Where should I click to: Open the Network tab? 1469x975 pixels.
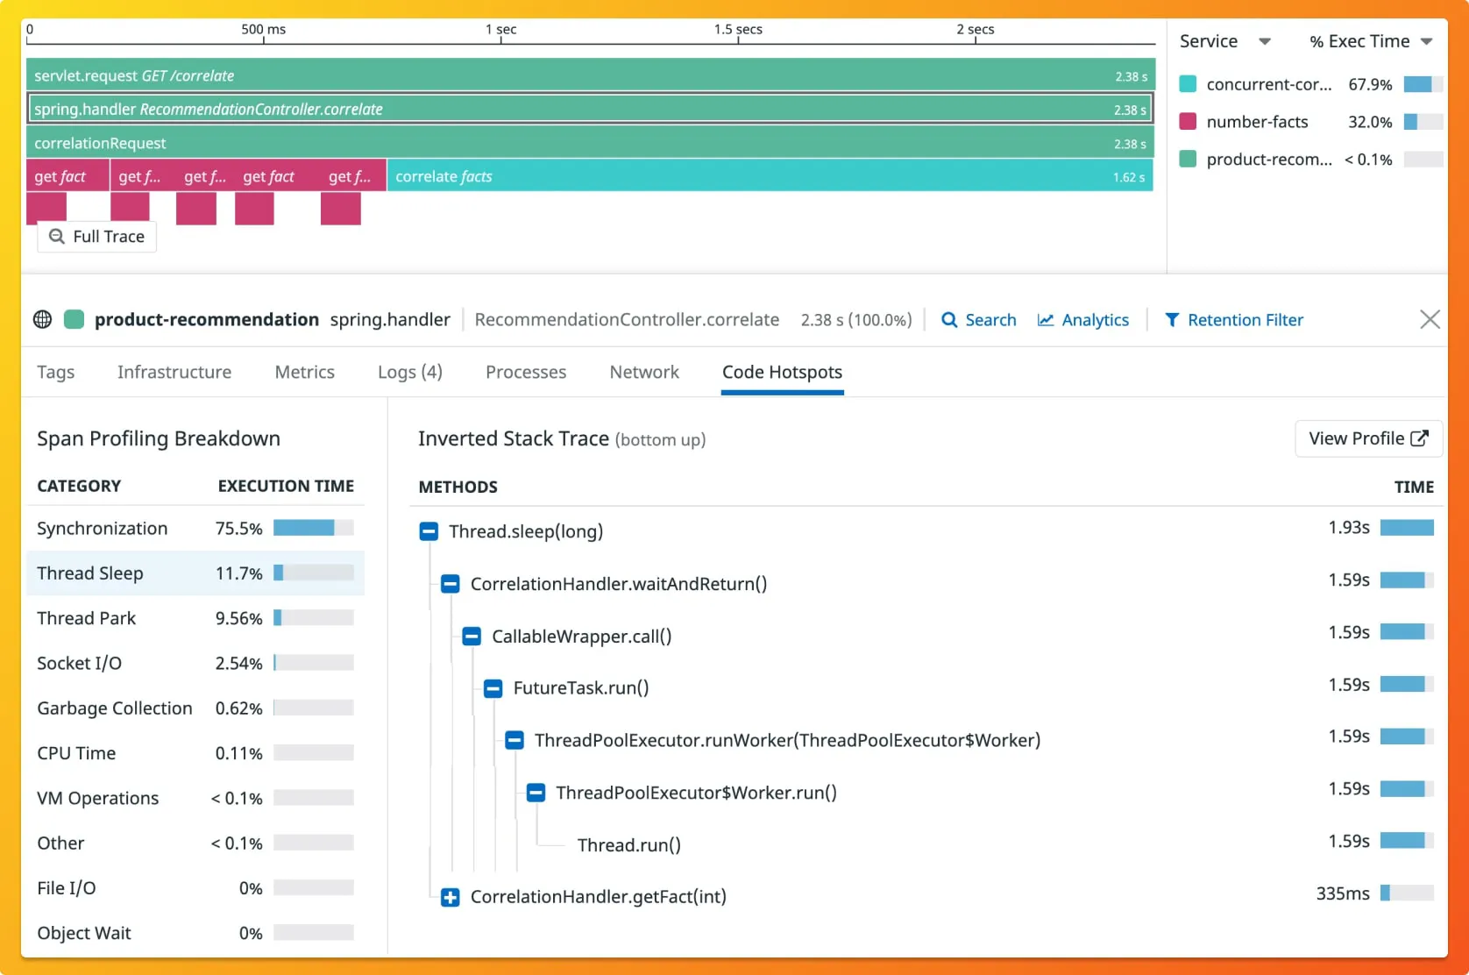644,372
